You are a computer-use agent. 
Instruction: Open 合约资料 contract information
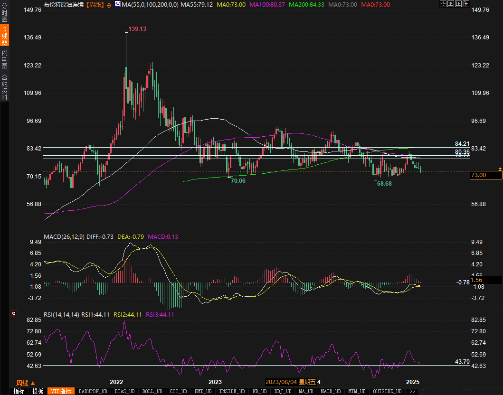[4, 87]
